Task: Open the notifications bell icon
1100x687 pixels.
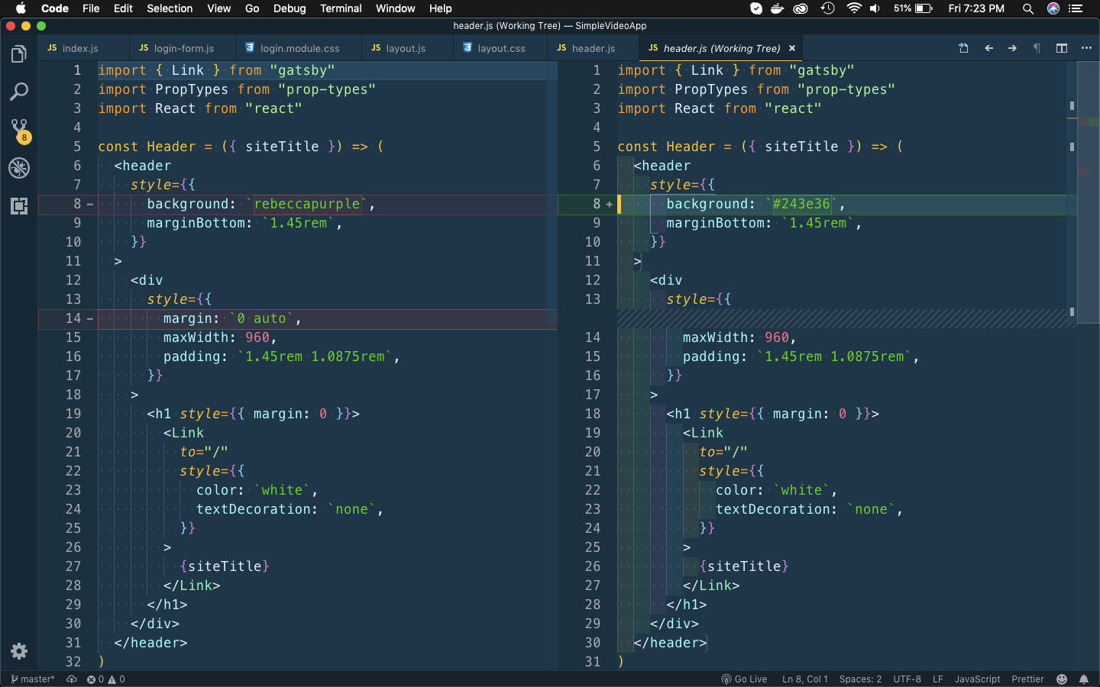Action: point(1084,679)
